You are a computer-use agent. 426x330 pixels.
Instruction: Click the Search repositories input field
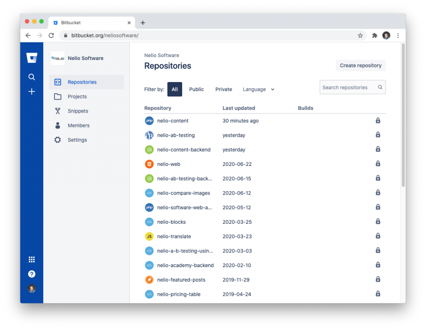(349, 87)
